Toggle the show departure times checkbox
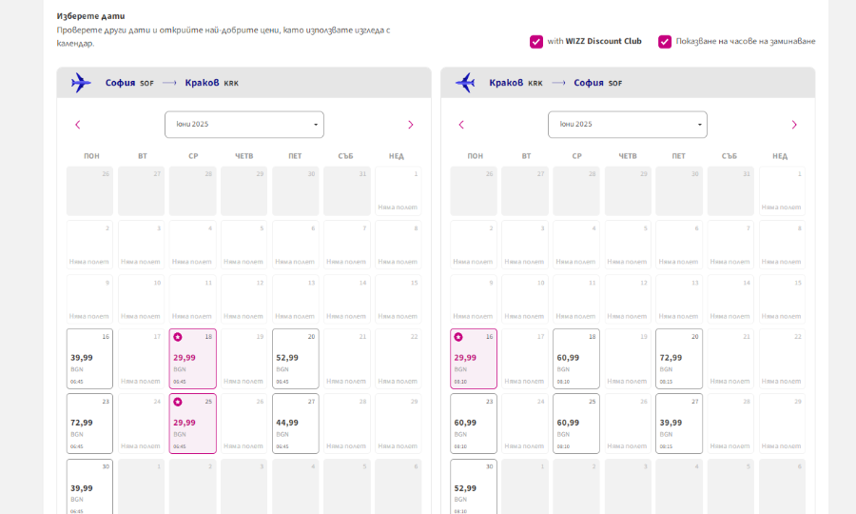 pos(665,42)
